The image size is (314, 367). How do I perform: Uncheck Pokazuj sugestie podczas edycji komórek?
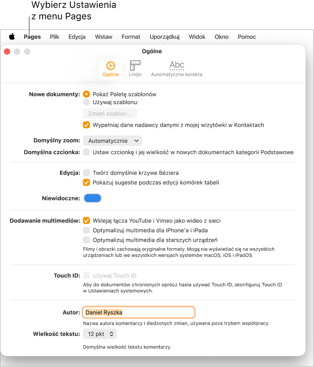pyautogui.click(x=86, y=182)
